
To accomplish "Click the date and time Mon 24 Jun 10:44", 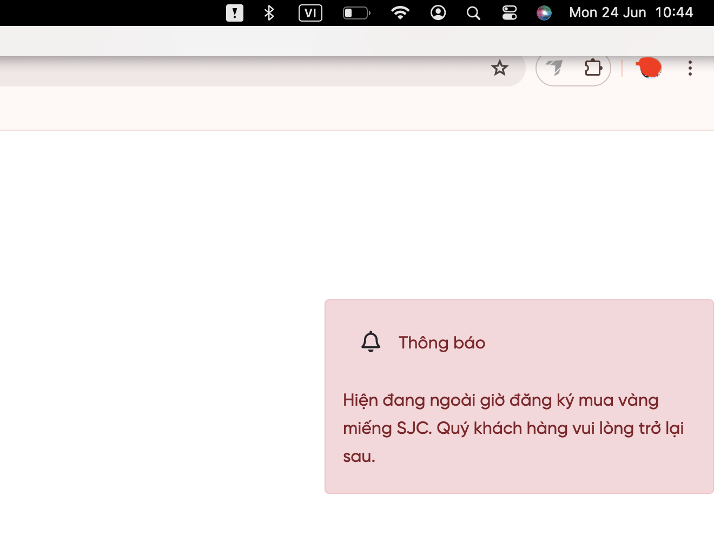I will (x=631, y=13).
